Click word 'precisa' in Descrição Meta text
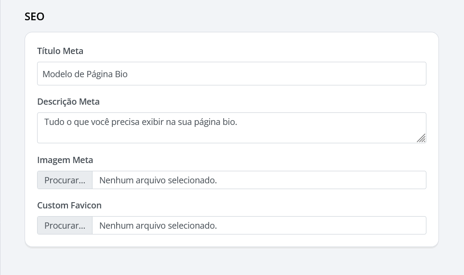The height and width of the screenshot is (275, 464). pyautogui.click(x=125, y=122)
